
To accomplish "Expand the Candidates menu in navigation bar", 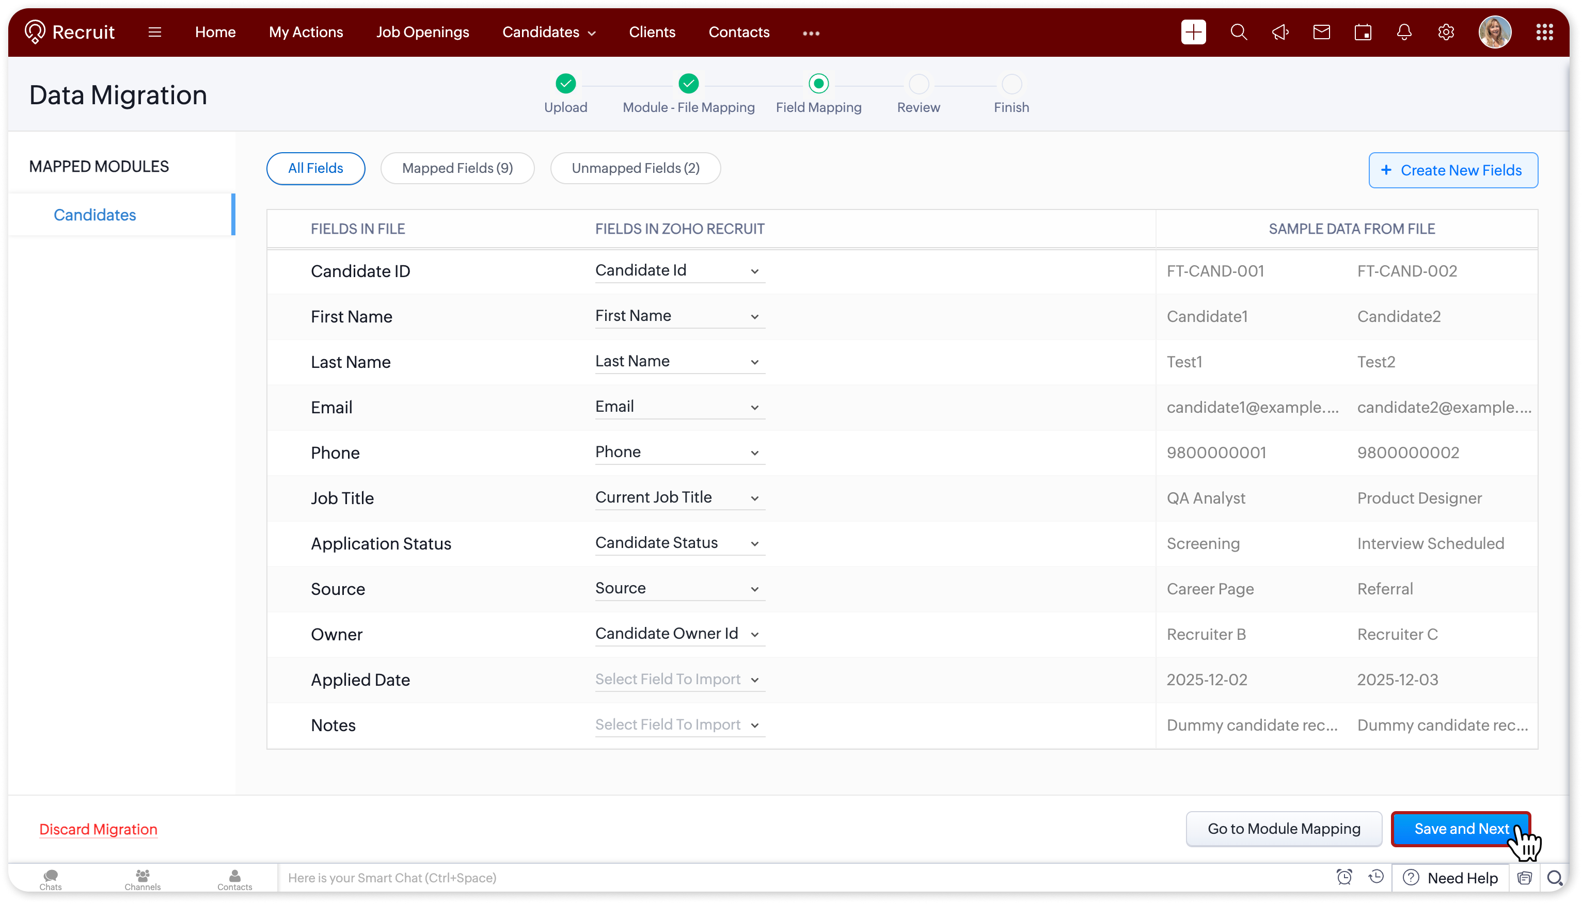I will click(x=549, y=33).
